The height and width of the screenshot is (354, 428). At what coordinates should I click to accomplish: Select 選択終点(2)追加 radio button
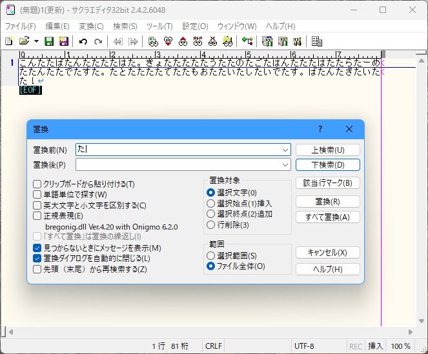pyautogui.click(x=210, y=214)
